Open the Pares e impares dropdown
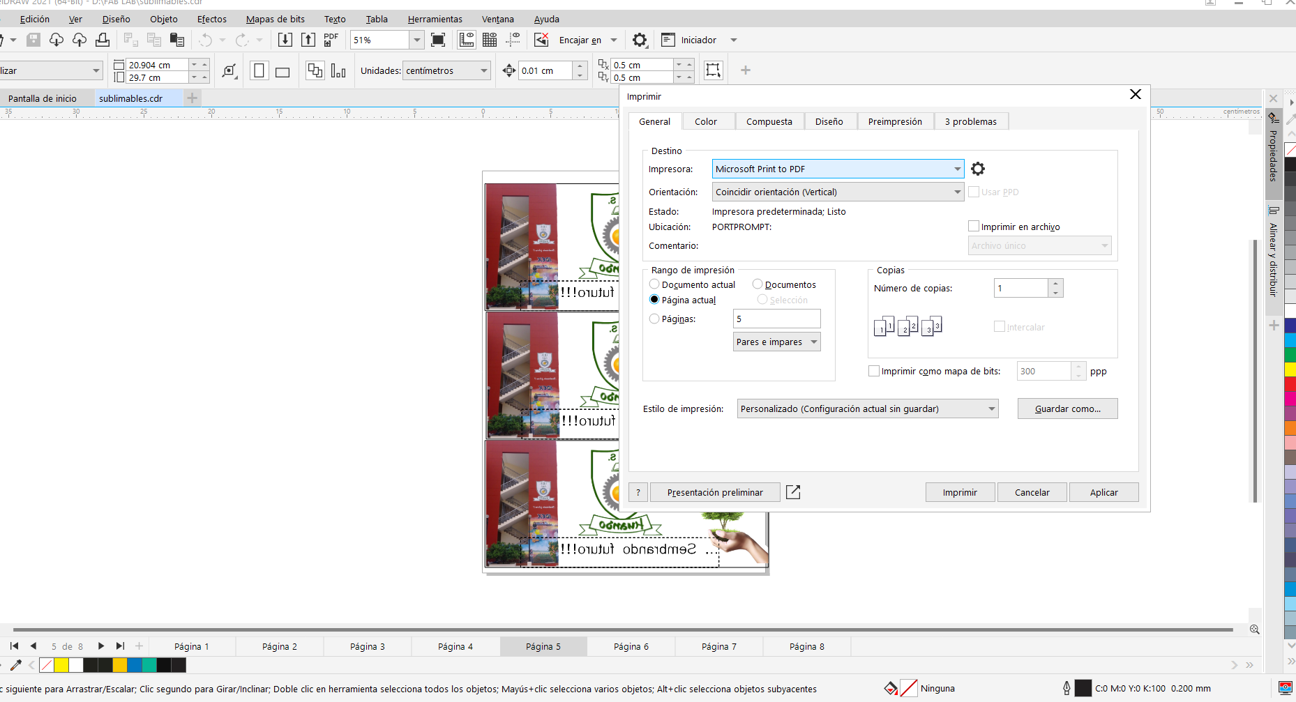 click(777, 342)
